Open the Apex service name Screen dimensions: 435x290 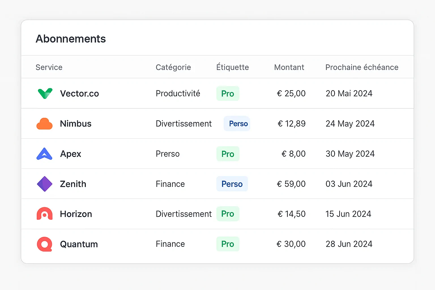point(71,154)
